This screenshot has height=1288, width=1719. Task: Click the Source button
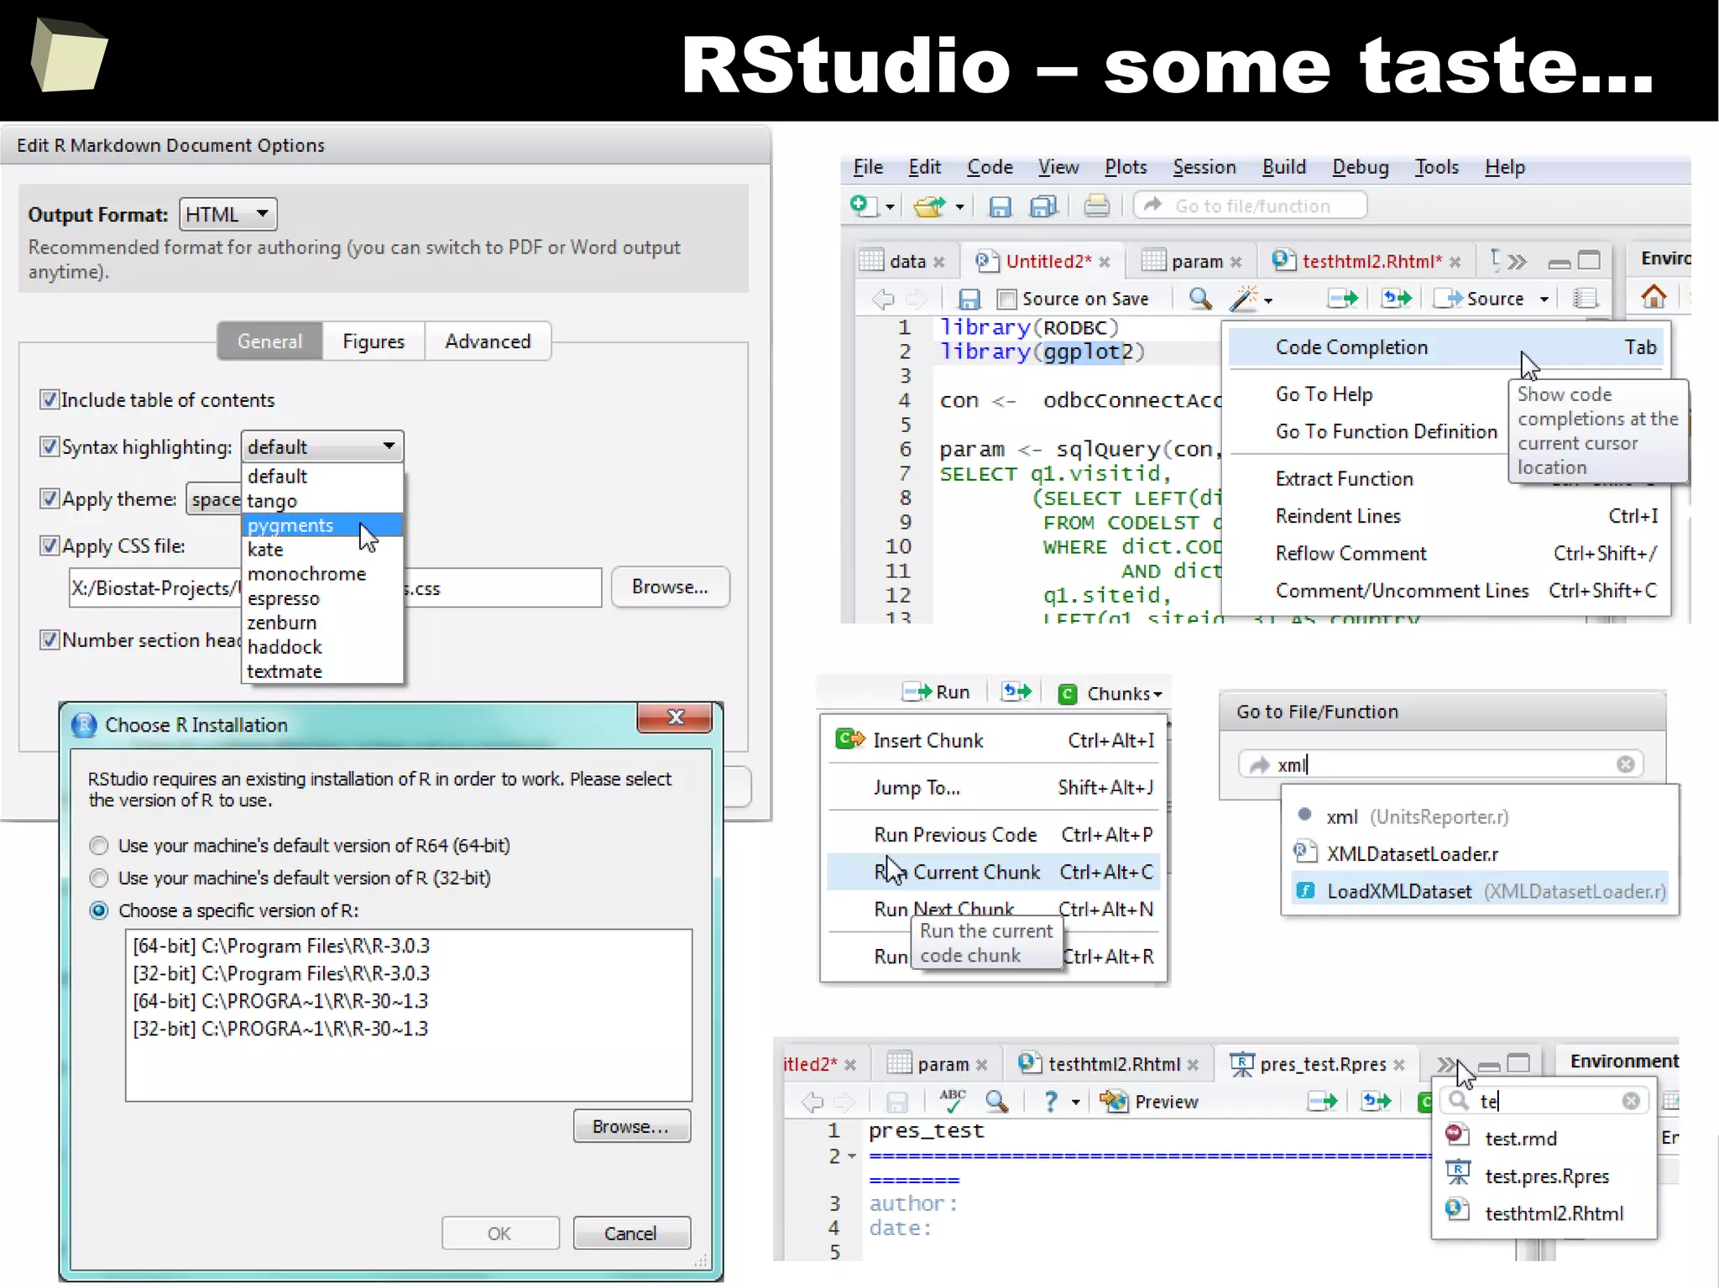point(1481,299)
